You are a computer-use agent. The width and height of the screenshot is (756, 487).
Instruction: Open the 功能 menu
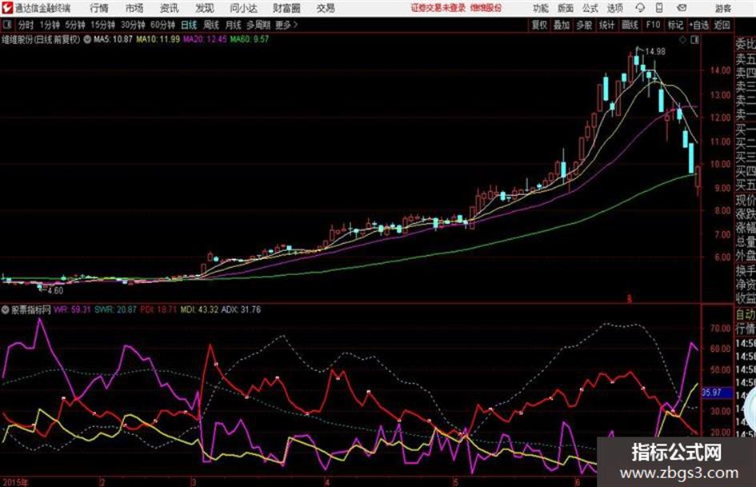coord(541,8)
